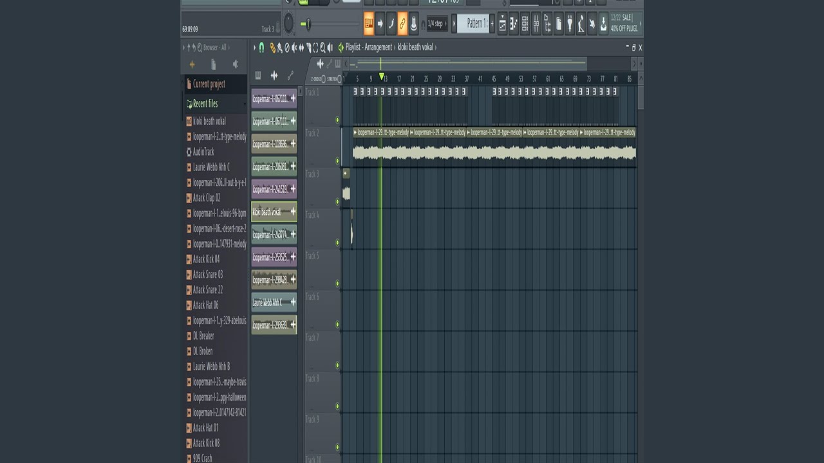Open the playlist options menu arrow
The image size is (824, 463).
(x=254, y=48)
